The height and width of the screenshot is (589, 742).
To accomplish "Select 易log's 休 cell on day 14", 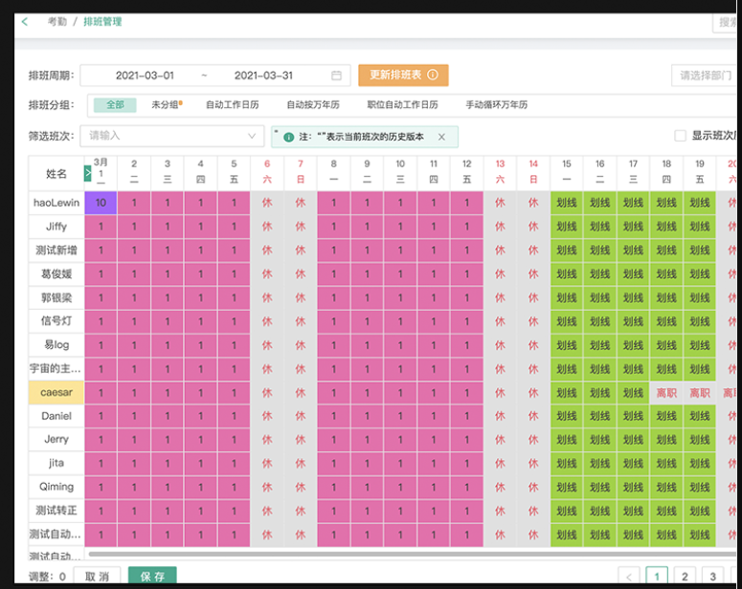I will 533,345.
